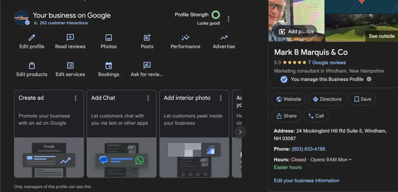
Task: Click phone number (603) 633-4195
Action: click(x=308, y=149)
